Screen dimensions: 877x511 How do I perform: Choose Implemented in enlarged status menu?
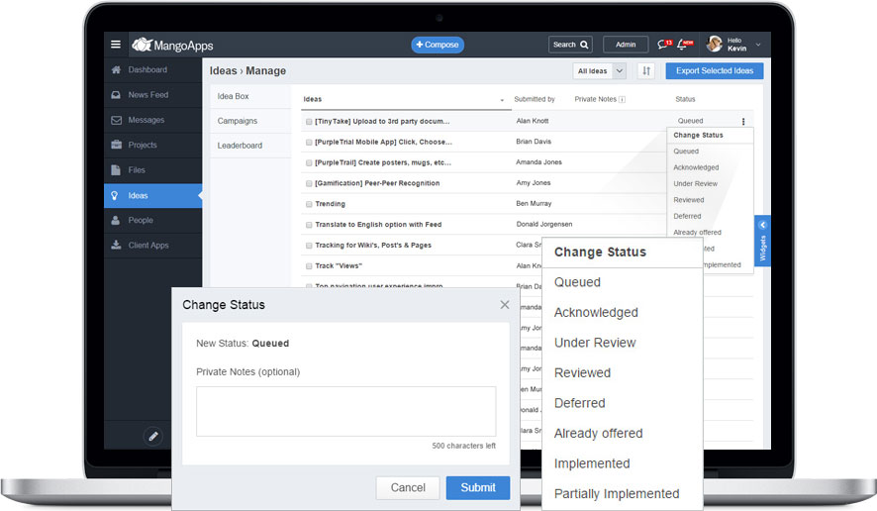coord(592,463)
